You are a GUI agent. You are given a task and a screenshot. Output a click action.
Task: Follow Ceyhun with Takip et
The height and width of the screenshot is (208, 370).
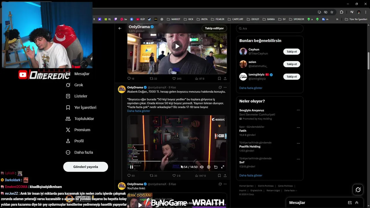(292, 52)
